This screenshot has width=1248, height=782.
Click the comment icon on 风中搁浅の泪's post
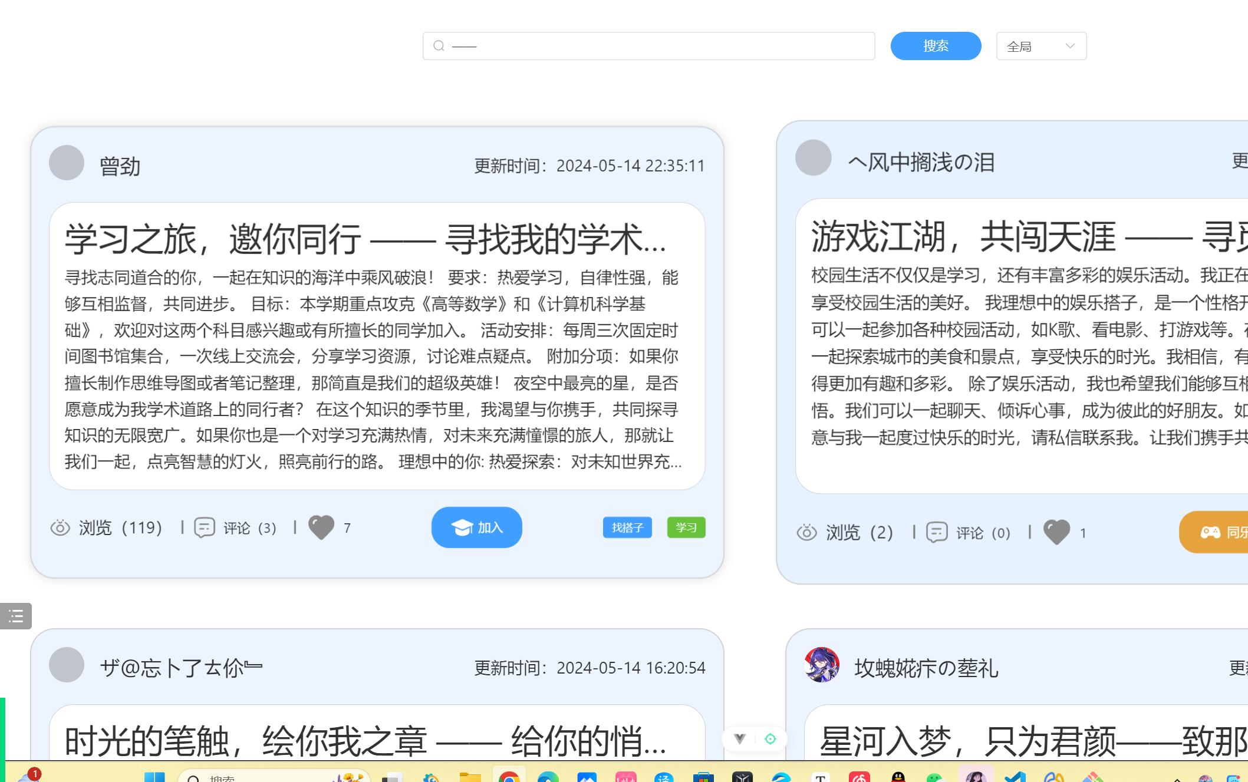click(x=937, y=533)
